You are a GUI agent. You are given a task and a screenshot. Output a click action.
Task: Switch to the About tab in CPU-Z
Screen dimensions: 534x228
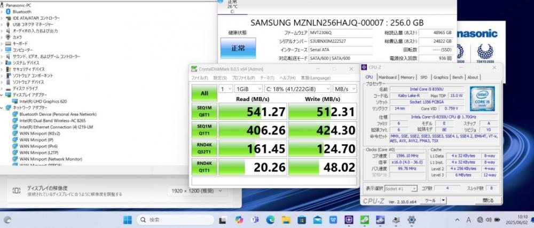click(473, 77)
